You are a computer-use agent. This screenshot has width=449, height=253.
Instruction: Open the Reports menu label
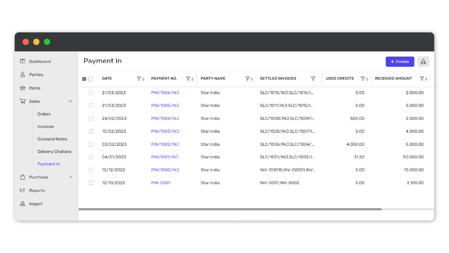37,190
